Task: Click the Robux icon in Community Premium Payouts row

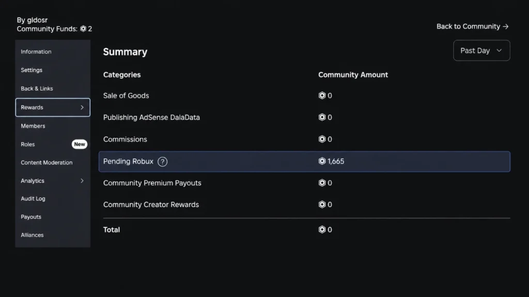Action: coord(322,183)
